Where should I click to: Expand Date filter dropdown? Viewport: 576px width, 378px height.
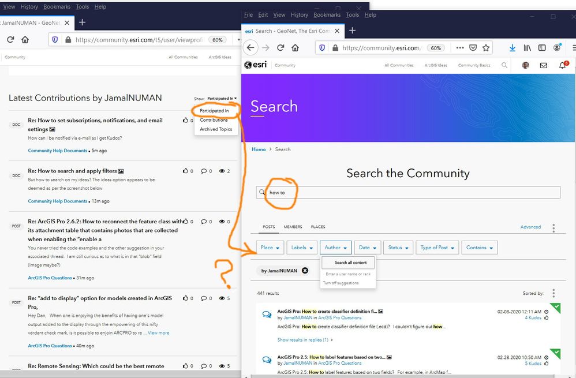tap(367, 248)
